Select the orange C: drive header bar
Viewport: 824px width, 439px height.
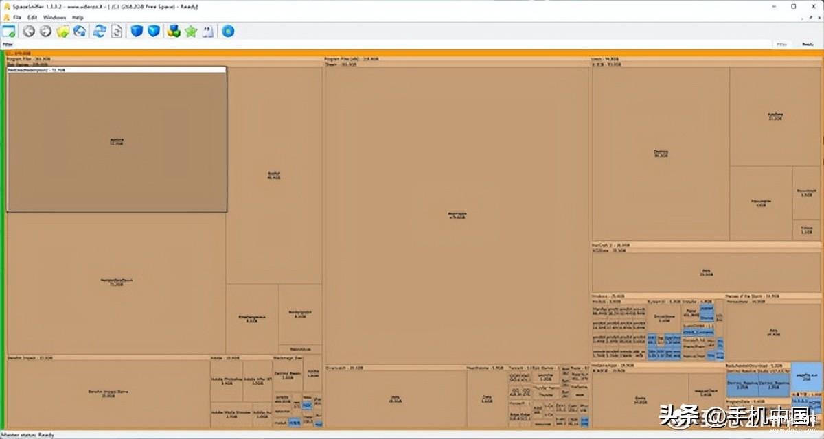coord(413,54)
